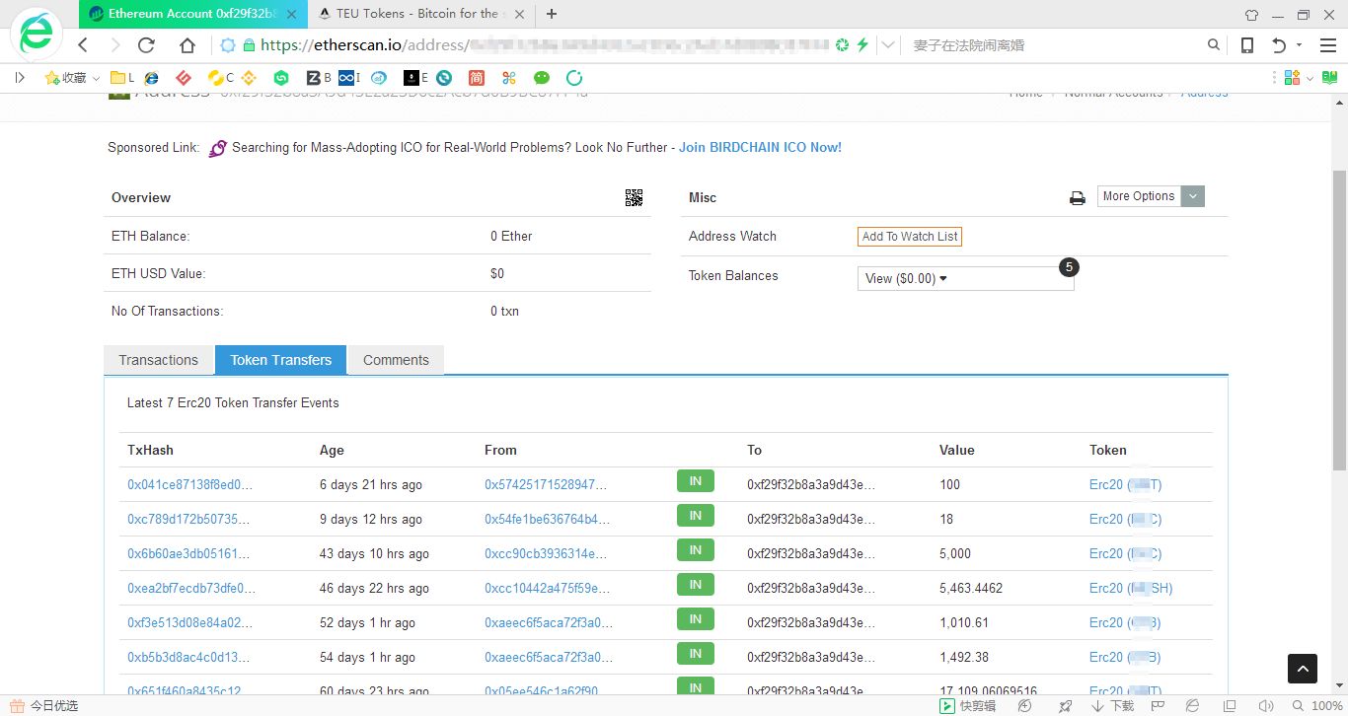Viewport: 1348px width, 716px height.
Task: Open the QR code for this address
Action: pos(635,197)
